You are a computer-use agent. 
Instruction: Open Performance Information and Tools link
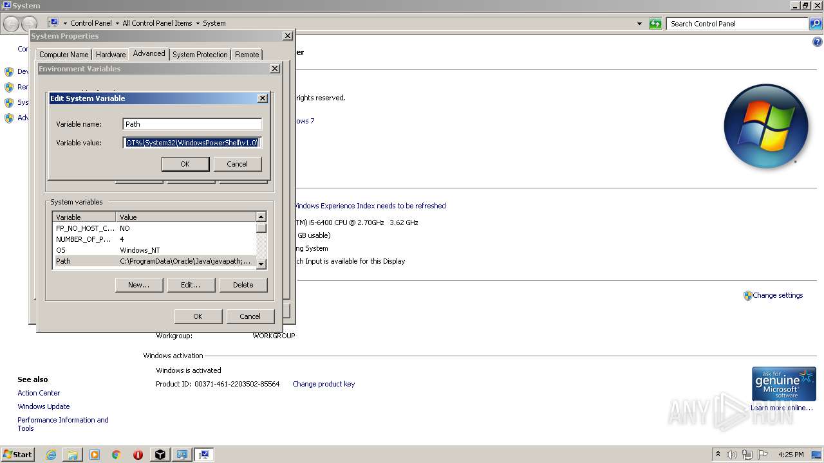click(x=63, y=424)
